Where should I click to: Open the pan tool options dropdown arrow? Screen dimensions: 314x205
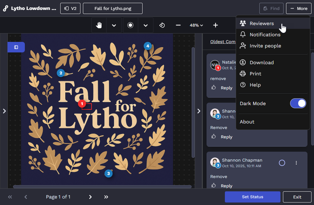point(114,25)
